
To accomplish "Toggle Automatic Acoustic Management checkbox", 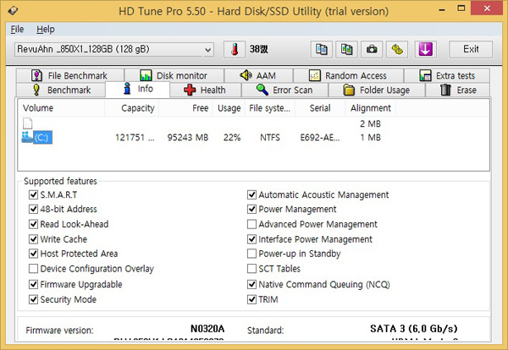I will [x=251, y=194].
